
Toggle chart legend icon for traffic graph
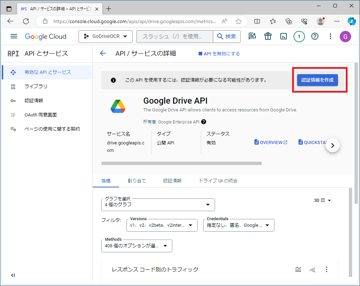tap(298, 269)
